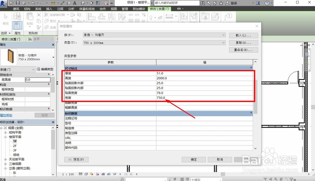Screen dimensions: 315x181
Task: Open the type dropdown showing 750 x 2000mm
Action: click(154, 43)
